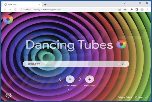Open settings gear at bottom-left
The width and height of the screenshot is (152, 102).
click(8, 95)
